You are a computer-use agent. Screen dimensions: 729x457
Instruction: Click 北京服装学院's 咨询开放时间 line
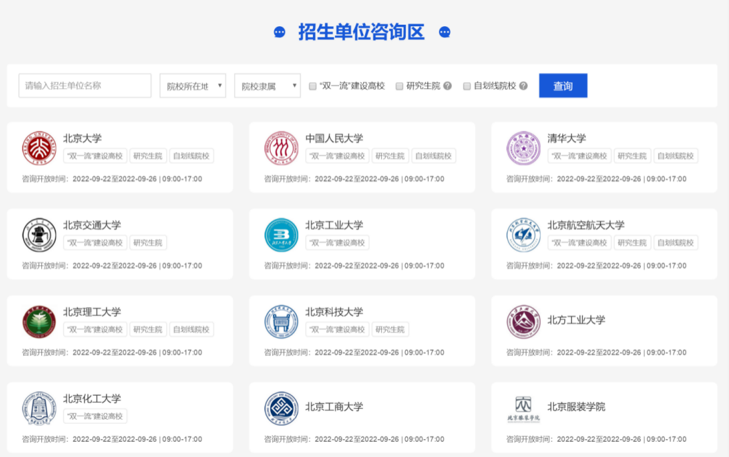click(597, 439)
